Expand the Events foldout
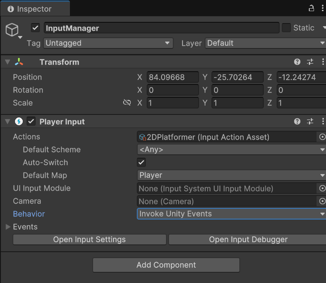The image size is (326, 283). [8, 227]
